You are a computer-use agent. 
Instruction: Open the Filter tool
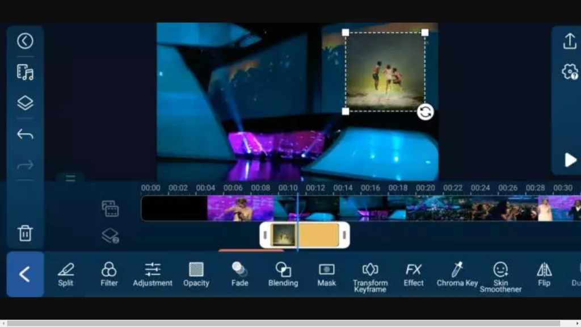point(108,274)
